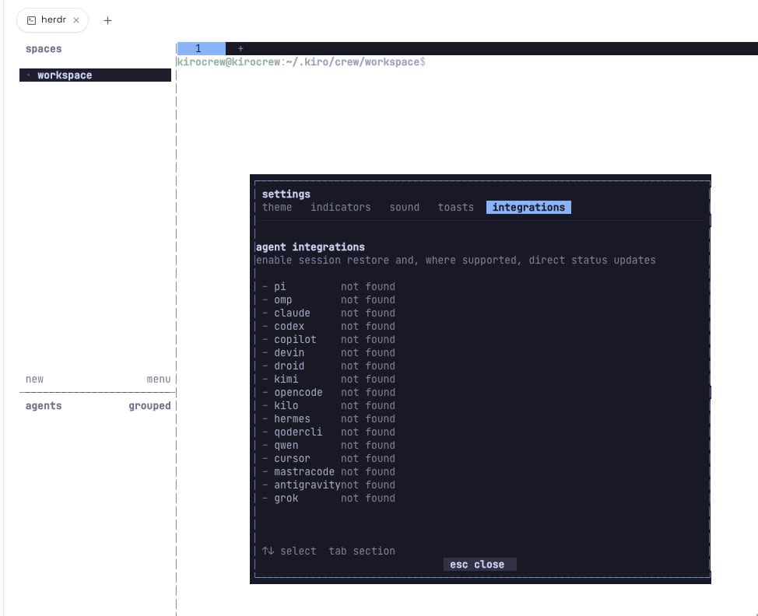
Task: Select the qodercli integration row
Action: point(328,432)
